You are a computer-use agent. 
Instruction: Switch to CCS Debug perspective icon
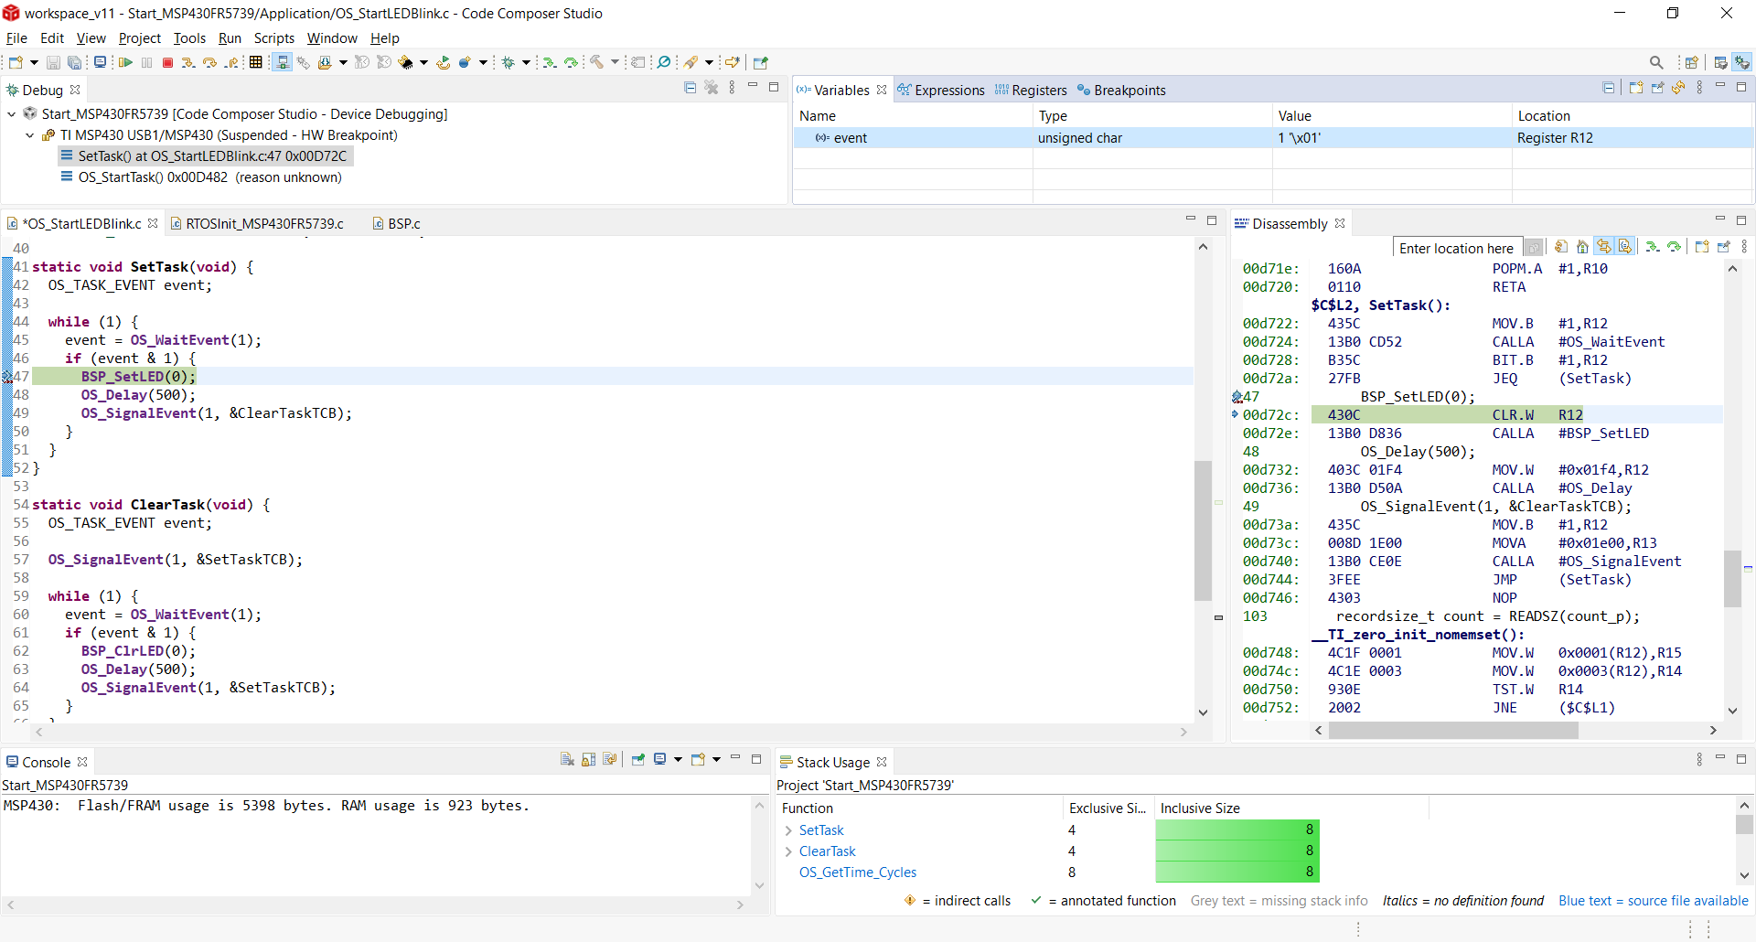point(1742,62)
